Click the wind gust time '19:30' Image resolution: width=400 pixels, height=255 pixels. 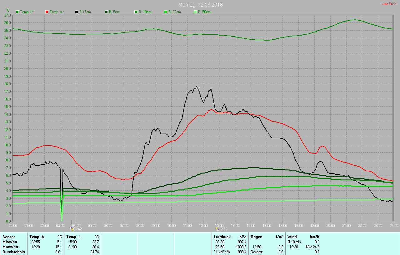[x=294, y=247]
